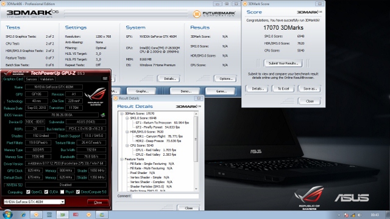Screen dimensions: 390x219
Task: Click the BIOS save chip icon in GPU-Z
Action: pos(103,115)
